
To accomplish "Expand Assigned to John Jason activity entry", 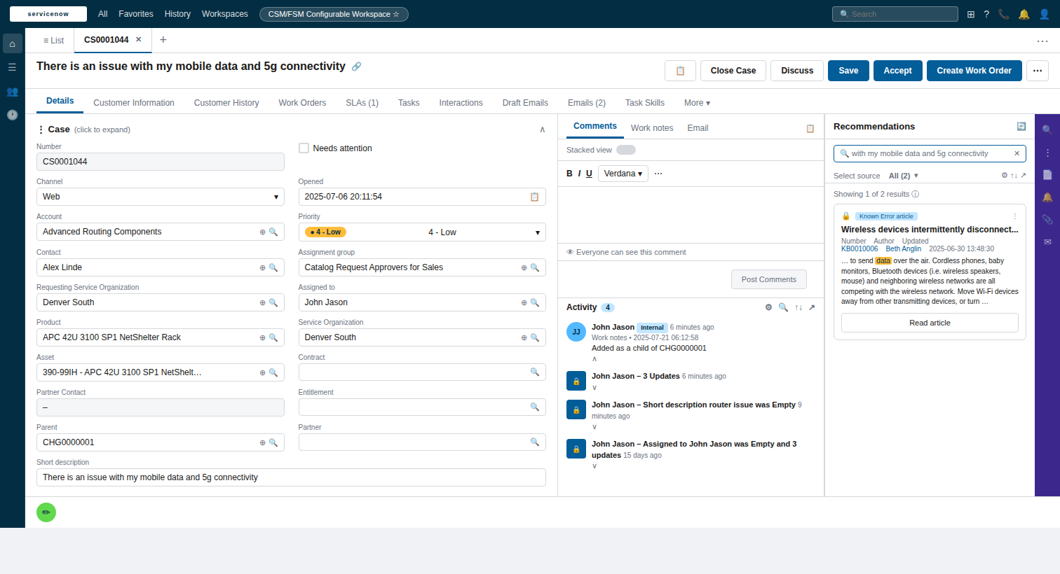I will (594, 466).
